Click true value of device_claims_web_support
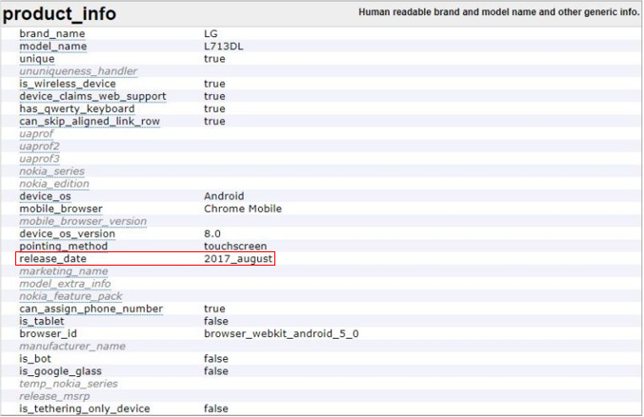Image resolution: width=644 pixels, height=417 pixels. click(214, 96)
